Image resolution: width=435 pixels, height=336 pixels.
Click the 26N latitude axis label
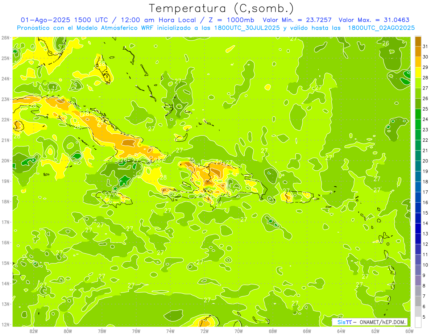coord(5,38)
